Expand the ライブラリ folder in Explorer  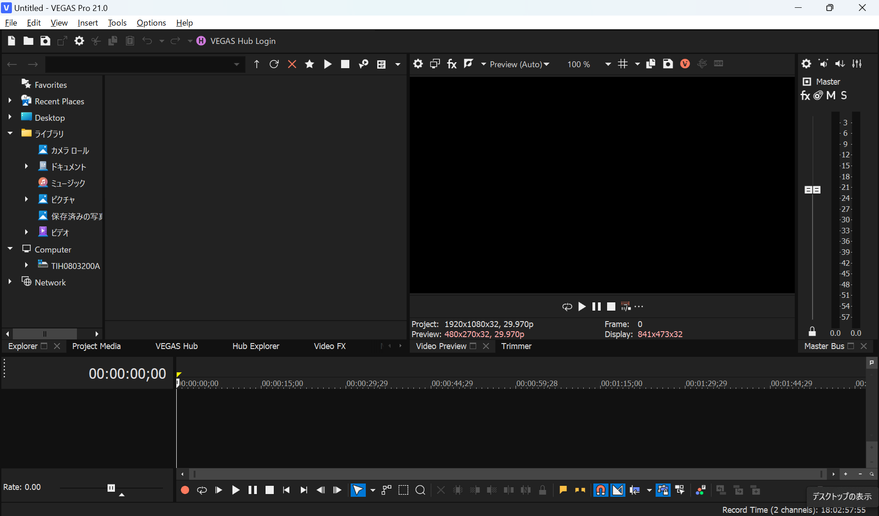click(x=10, y=133)
